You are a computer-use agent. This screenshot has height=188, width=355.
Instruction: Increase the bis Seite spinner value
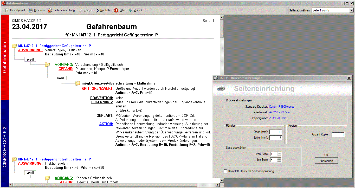279,159
